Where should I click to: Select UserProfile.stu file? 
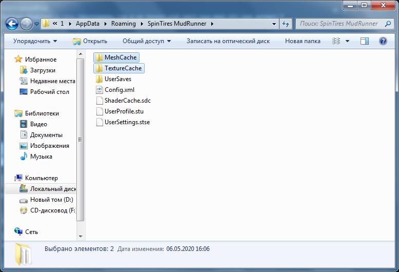click(120, 111)
